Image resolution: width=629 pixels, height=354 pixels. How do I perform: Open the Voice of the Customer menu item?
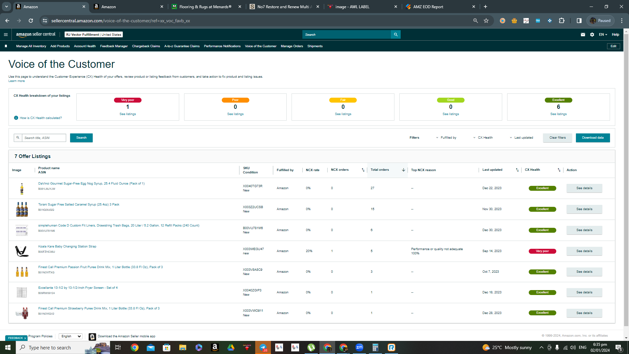pyautogui.click(x=260, y=46)
